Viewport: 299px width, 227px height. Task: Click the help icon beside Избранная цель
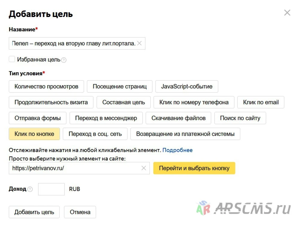(64, 60)
